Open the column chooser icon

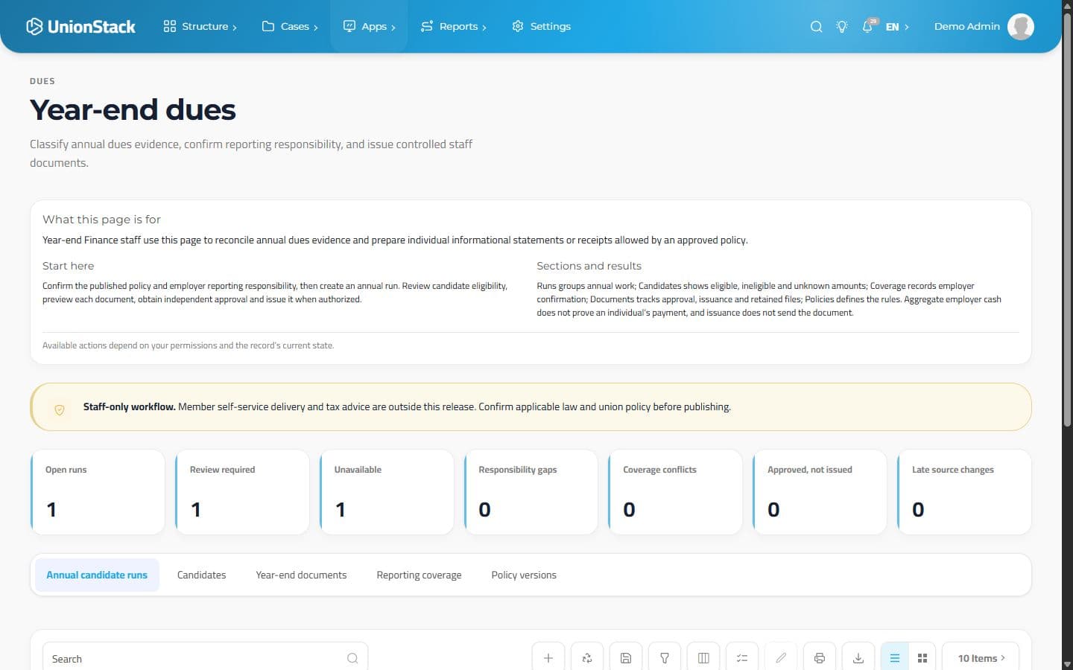click(x=703, y=658)
